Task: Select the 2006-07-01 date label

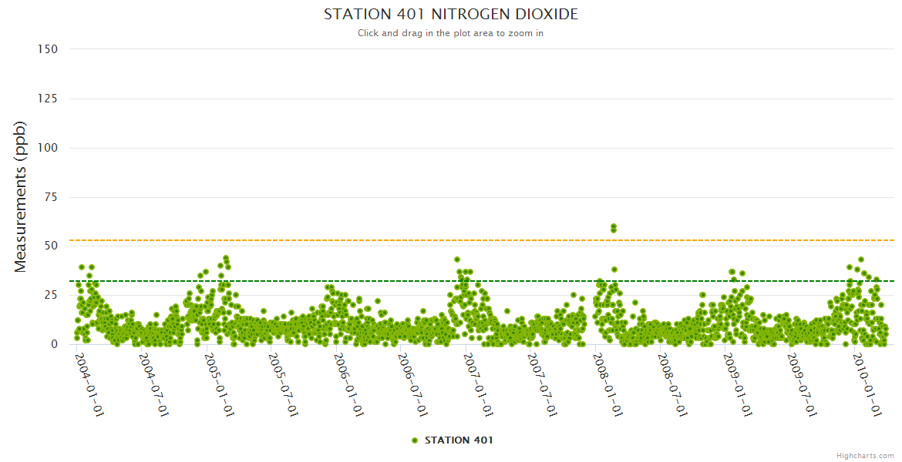Action: 414,384
